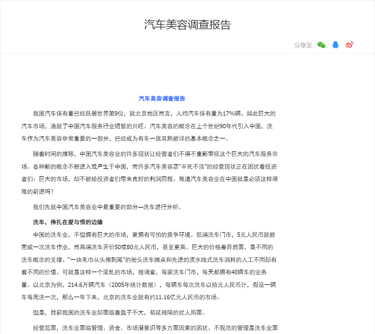The height and width of the screenshot is (334, 375).
Task: Open the blue 汽车美容调查报告 heading link
Action: pyautogui.click(x=162, y=99)
